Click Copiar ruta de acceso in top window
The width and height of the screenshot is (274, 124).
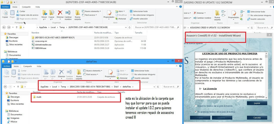pyautogui.click(x=27, y=15)
